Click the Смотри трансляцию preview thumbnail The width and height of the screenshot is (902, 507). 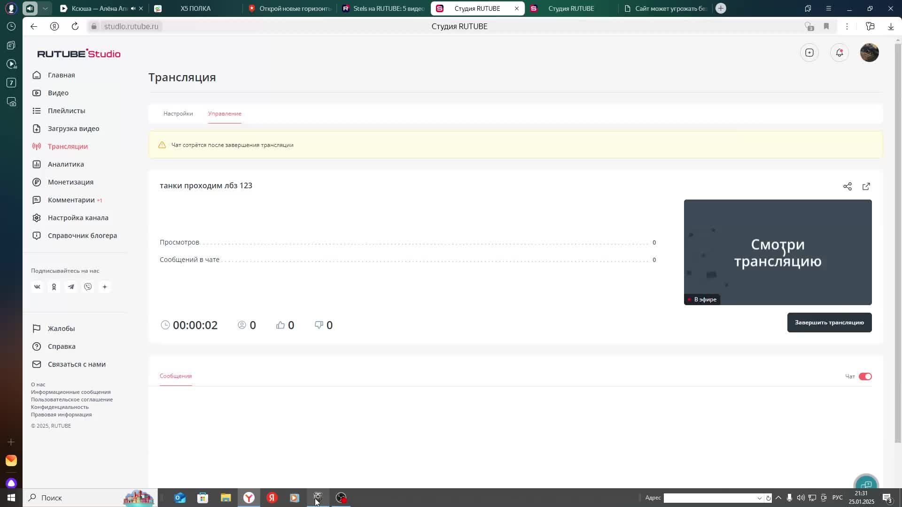[x=778, y=252]
